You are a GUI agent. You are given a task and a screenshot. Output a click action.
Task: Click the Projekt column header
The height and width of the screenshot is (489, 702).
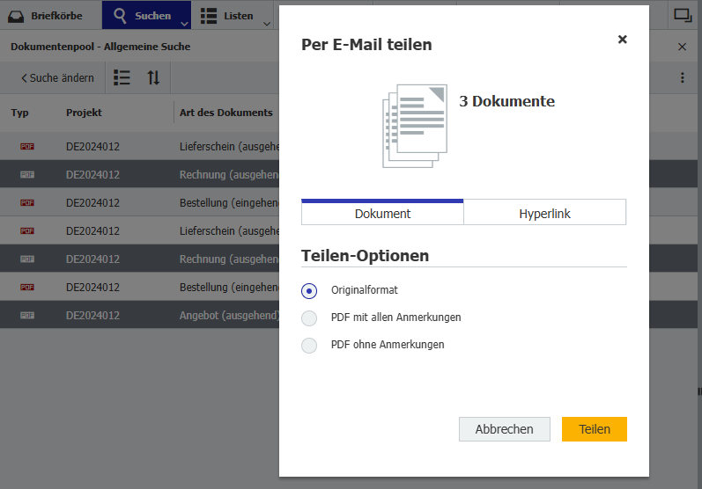coord(84,113)
